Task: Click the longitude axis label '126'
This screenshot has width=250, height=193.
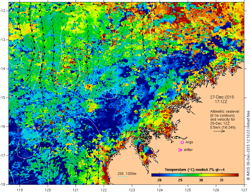Action: tap(216, 190)
